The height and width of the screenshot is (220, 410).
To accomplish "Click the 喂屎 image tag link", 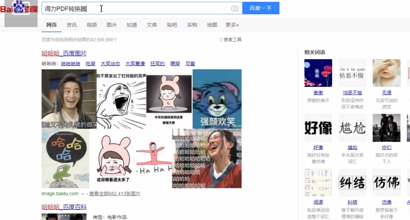I will click(x=175, y=64).
